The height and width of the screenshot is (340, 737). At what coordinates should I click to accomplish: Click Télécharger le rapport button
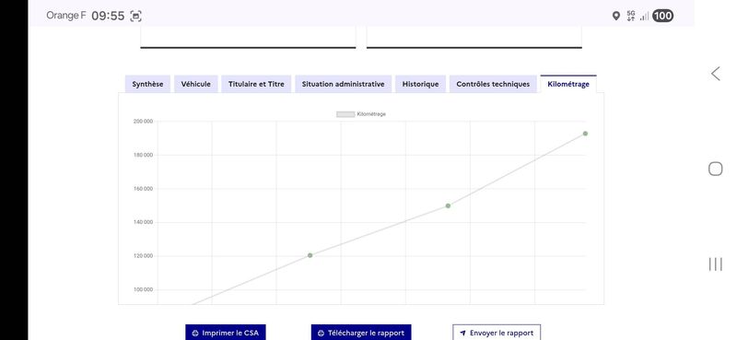click(361, 333)
